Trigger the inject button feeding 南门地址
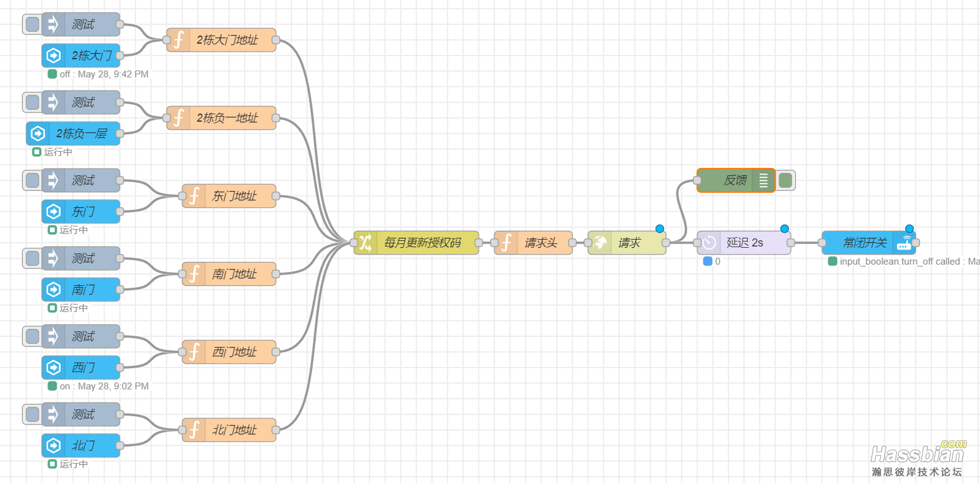The image size is (980, 483). coord(32,258)
